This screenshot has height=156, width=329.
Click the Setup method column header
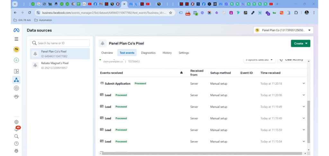(220, 73)
